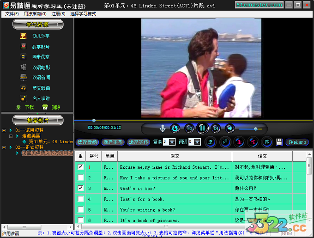Open the 名人演讲 resource category
This screenshot has width=314, height=238.
(41, 98)
